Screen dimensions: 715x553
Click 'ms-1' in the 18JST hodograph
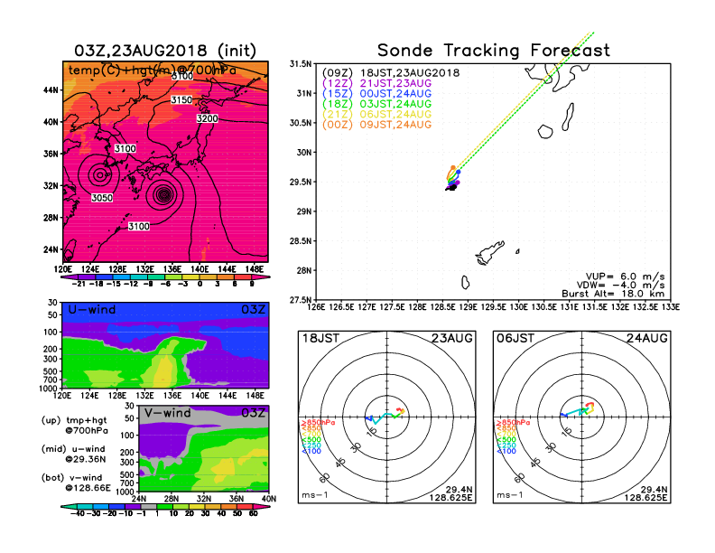315,495
